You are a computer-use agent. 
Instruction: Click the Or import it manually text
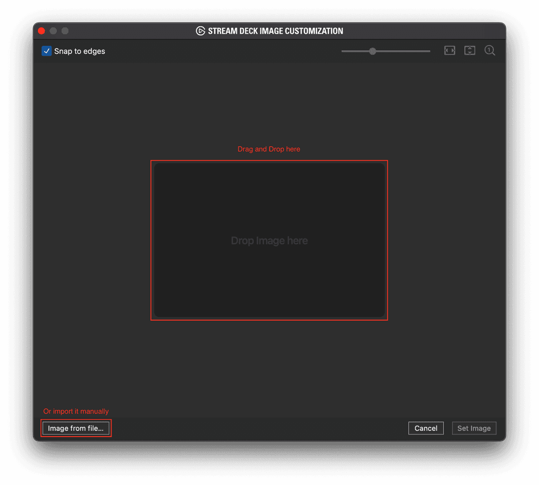[76, 411]
